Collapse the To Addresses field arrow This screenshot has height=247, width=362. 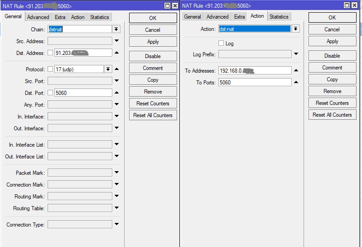click(296, 71)
